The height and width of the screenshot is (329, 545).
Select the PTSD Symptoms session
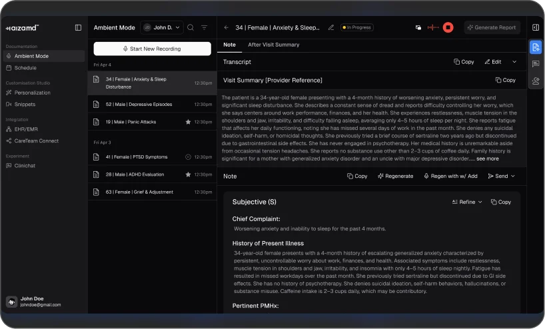tap(137, 157)
